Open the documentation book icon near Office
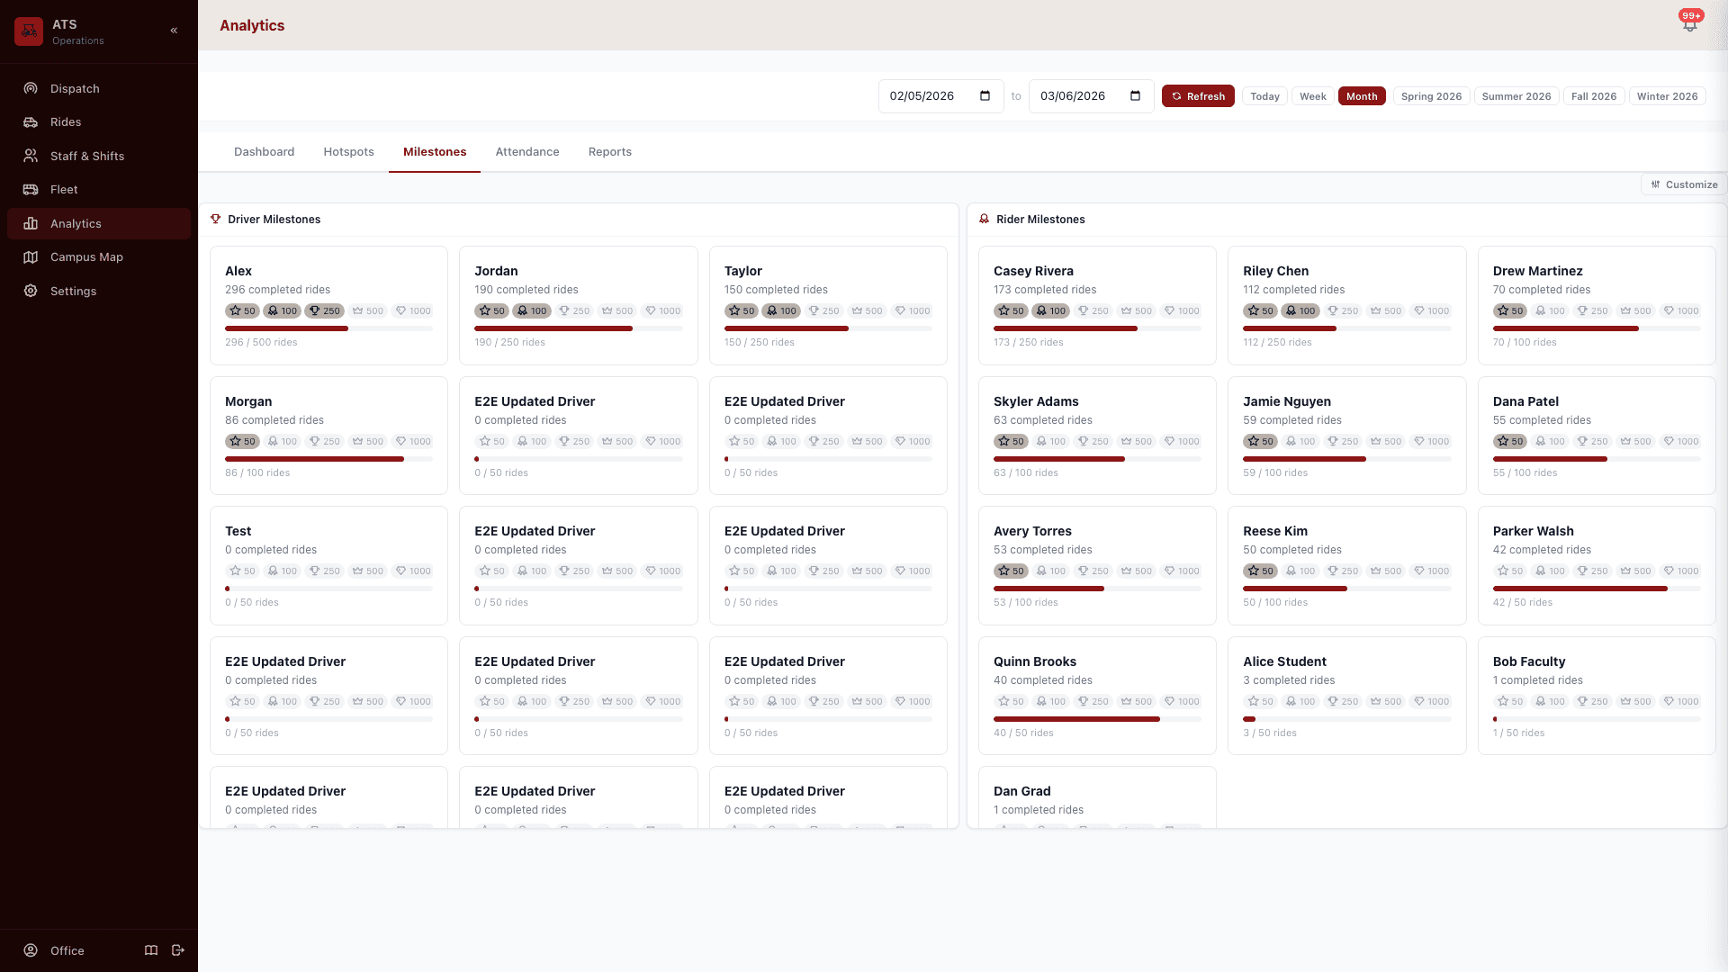 click(x=150, y=949)
